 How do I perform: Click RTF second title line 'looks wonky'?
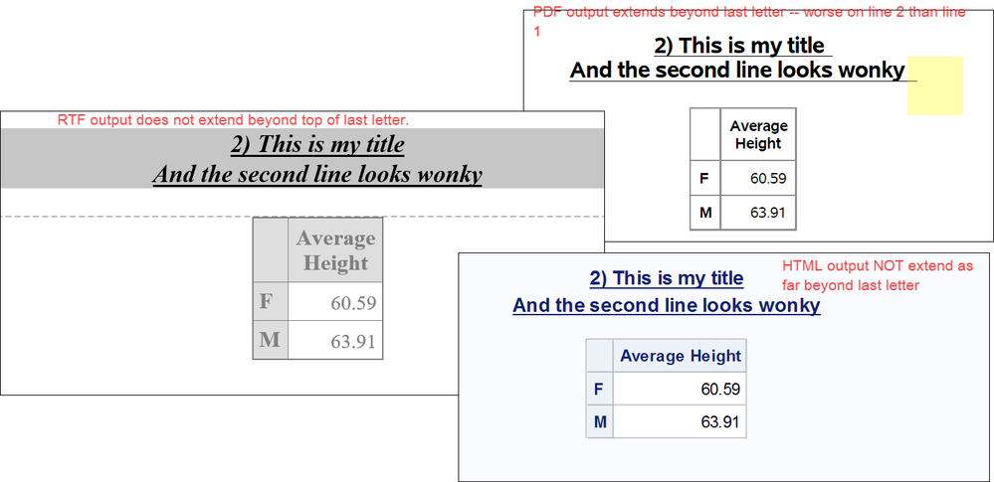(420, 174)
